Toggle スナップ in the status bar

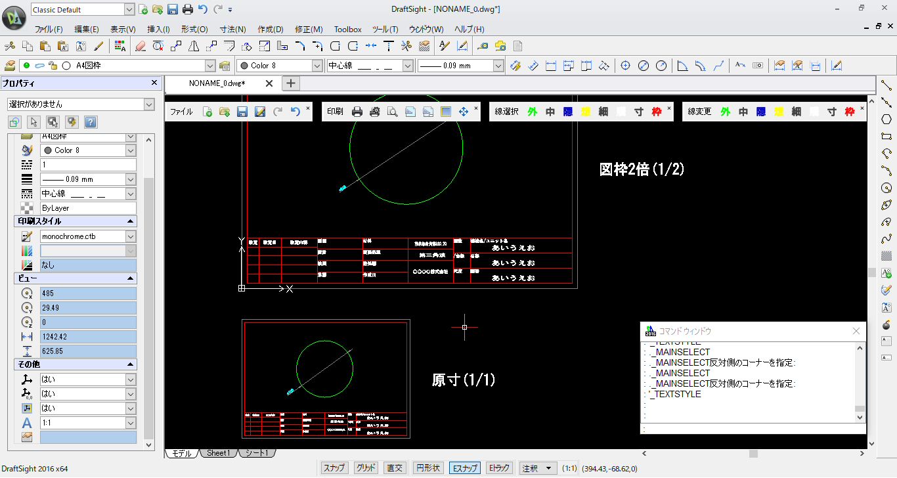(334, 468)
